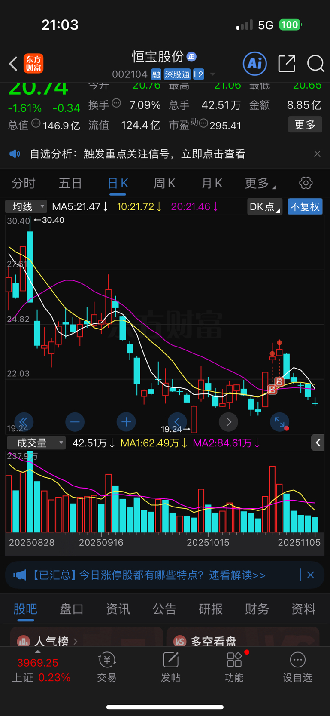Tap the 人气榜 icon
The width and height of the screenshot is (330, 716).
click(24, 642)
